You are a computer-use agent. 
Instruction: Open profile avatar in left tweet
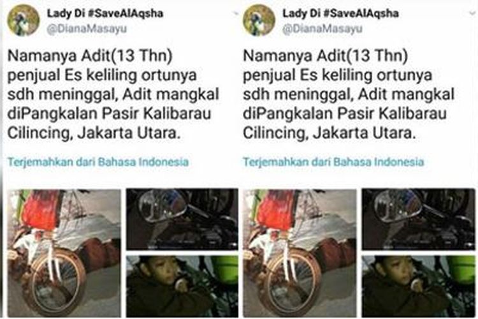24,20
